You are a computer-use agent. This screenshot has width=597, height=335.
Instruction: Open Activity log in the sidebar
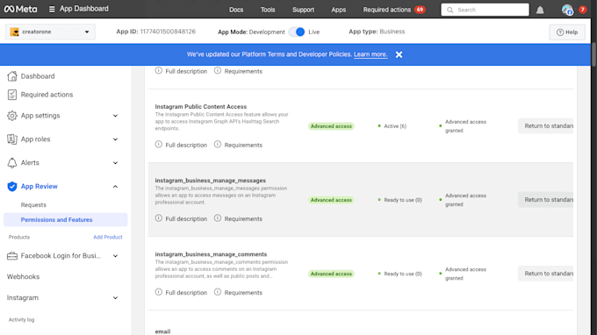click(21, 320)
